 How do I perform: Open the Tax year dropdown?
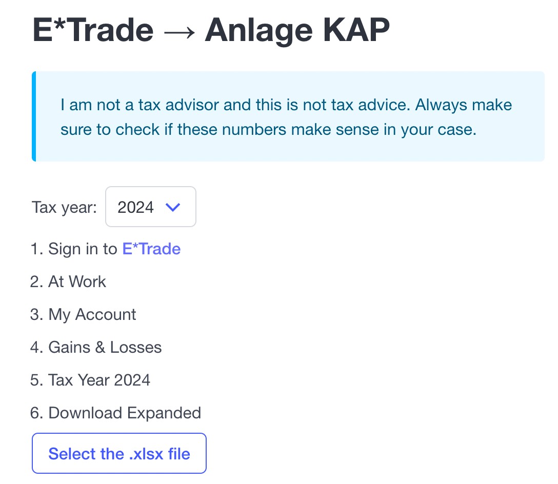pyautogui.click(x=150, y=207)
